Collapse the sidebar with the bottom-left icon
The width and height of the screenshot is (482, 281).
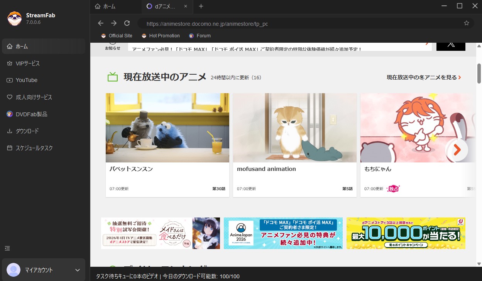point(7,248)
